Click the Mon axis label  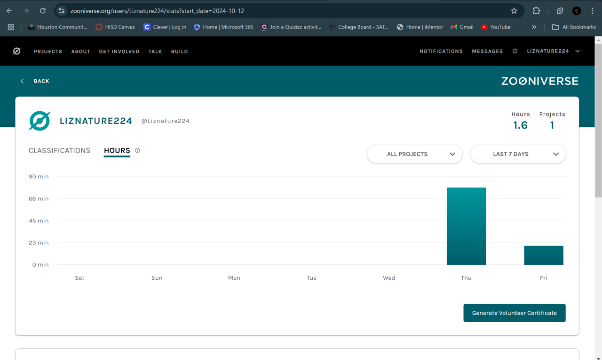coord(234,278)
